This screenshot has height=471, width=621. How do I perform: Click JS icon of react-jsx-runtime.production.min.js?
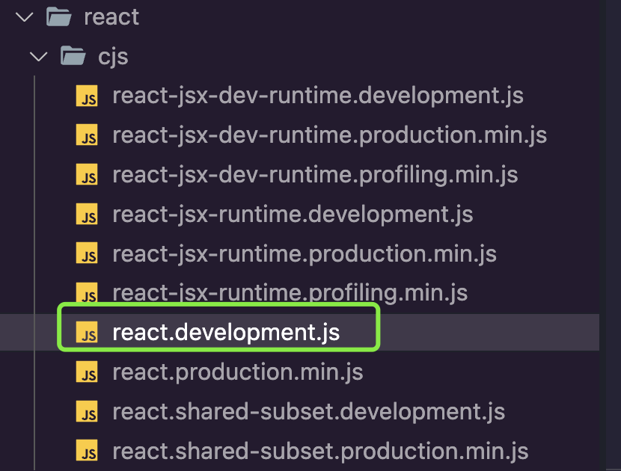coord(87,253)
